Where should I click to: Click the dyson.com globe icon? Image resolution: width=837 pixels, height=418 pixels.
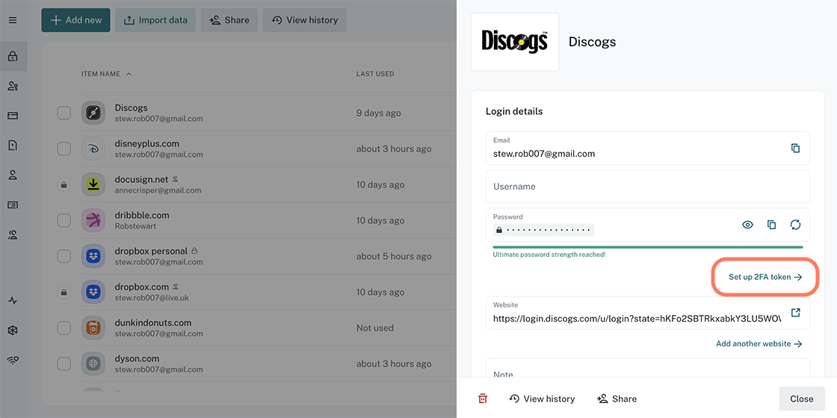(93, 364)
